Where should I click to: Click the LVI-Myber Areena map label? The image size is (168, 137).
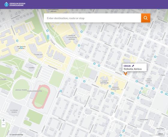click(x=14, y=111)
